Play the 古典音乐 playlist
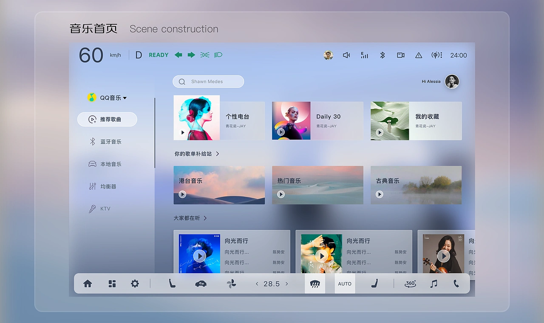 tap(380, 194)
